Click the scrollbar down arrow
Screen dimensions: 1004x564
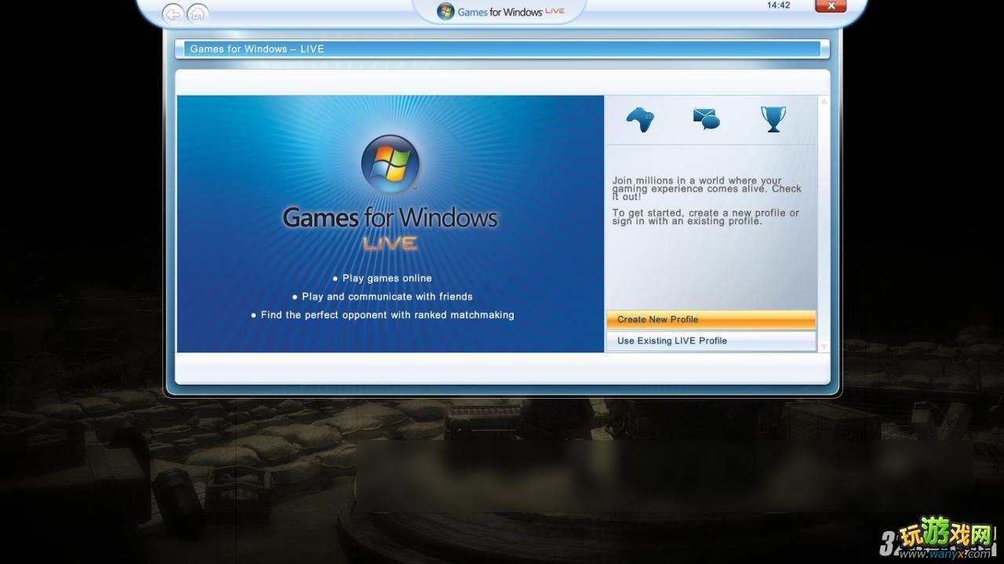[824, 346]
